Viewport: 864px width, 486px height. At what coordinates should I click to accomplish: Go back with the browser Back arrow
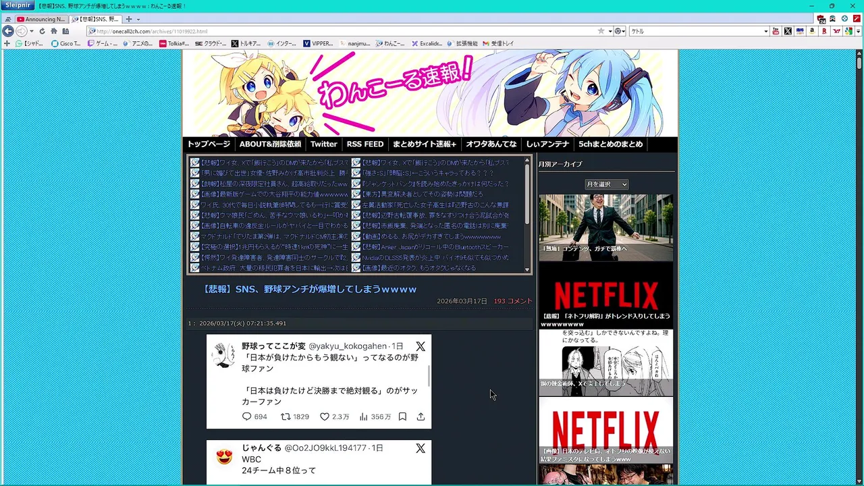point(8,31)
